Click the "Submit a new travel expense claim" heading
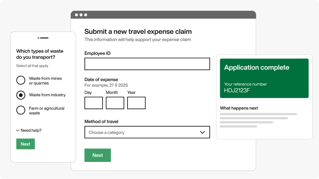319x179 pixels. [138, 32]
